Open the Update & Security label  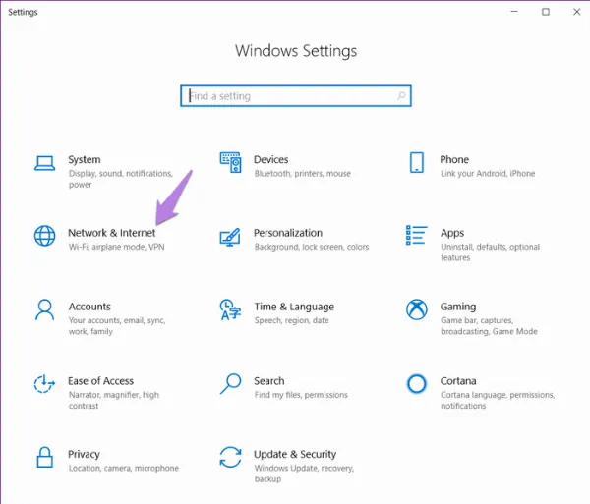pos(295,454)
